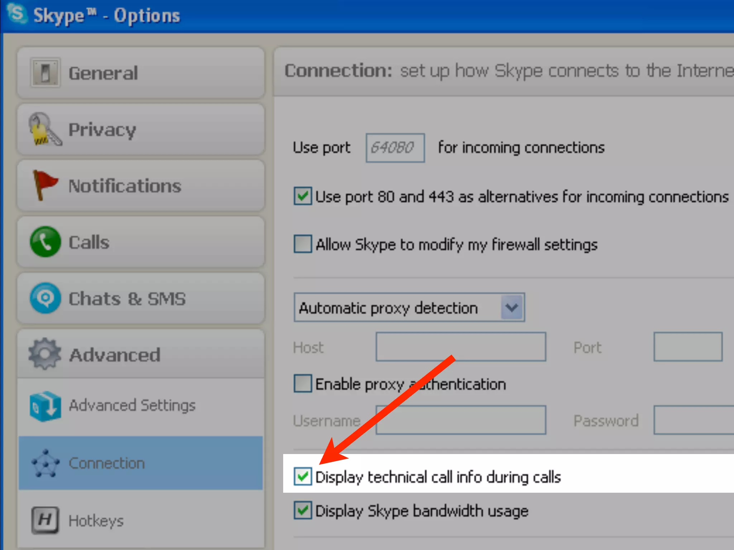
Task: Toggle use port 80 and 443 alternatives
Action: coord(303,196)
